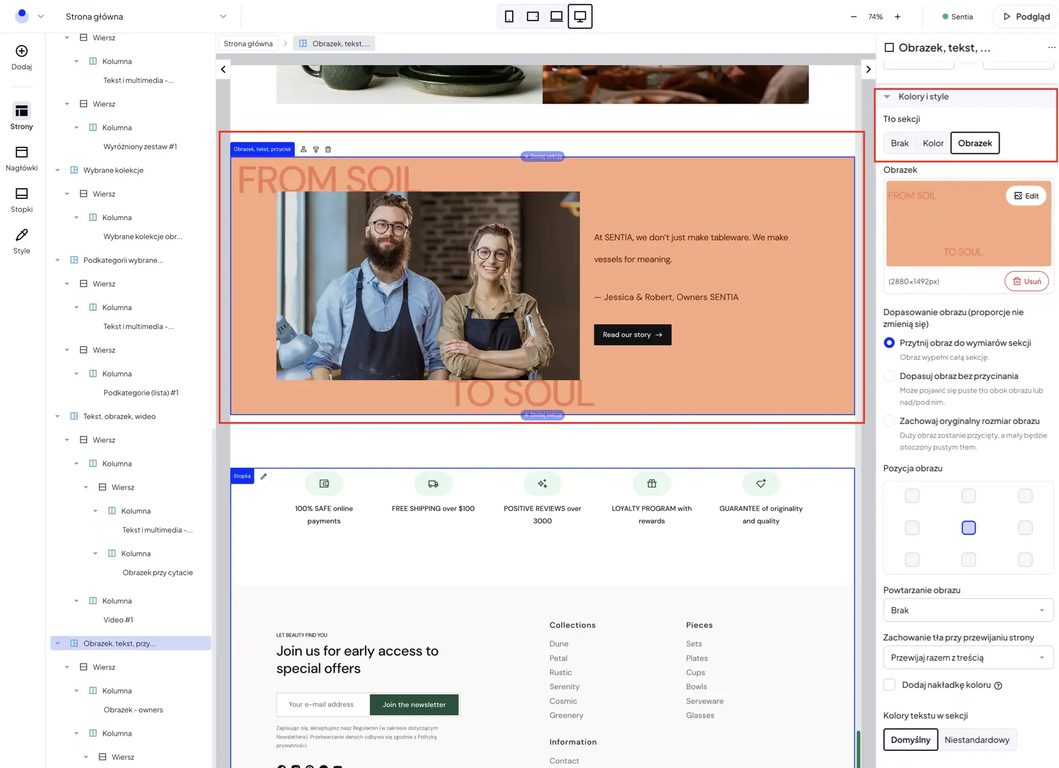Select Przytnij obraz do wymiarów sekcji
Image resolution: width=1059 pixels, height=768 pixels.
pos(889,343)
